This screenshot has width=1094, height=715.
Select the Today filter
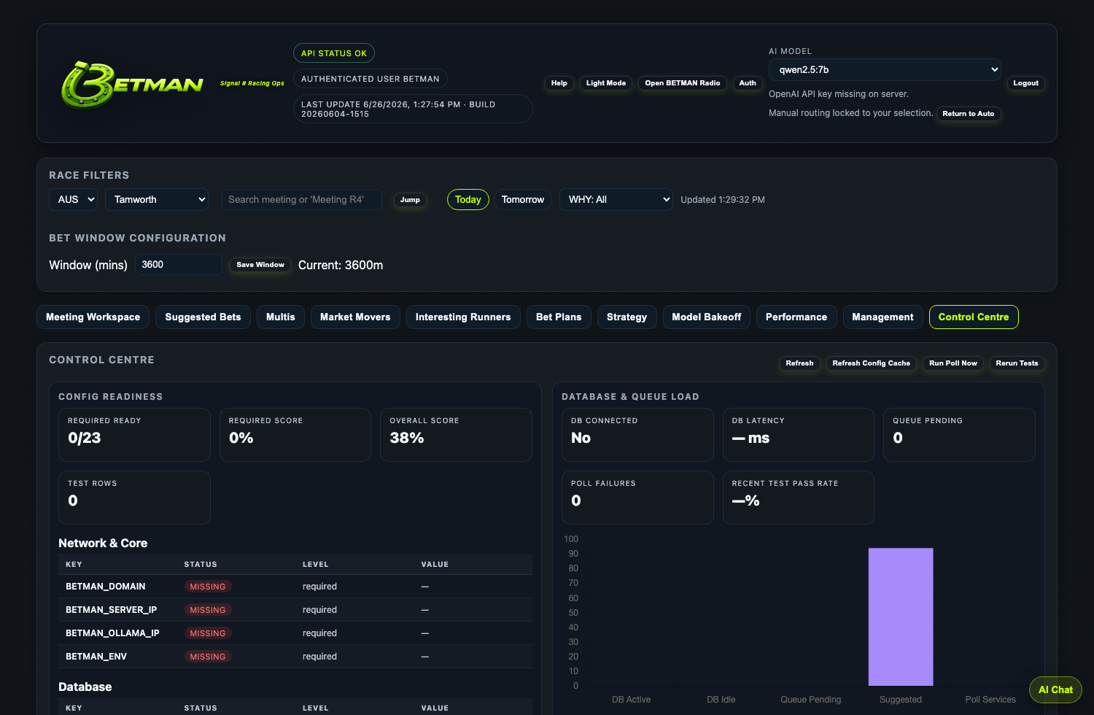tap(468, 199)
